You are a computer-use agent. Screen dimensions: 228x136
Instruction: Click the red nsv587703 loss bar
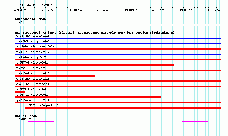(x=94, y=65)
